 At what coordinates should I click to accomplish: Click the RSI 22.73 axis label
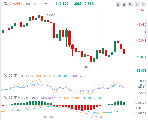(142, 93)
